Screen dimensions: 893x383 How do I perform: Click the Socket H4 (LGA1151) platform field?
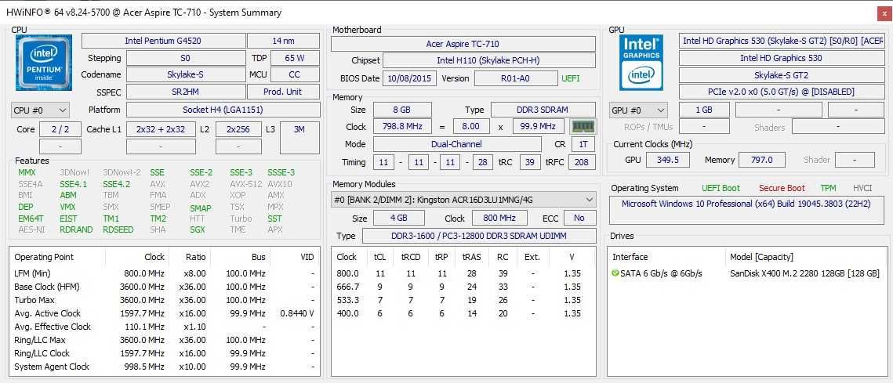click(x=223, y=110)
